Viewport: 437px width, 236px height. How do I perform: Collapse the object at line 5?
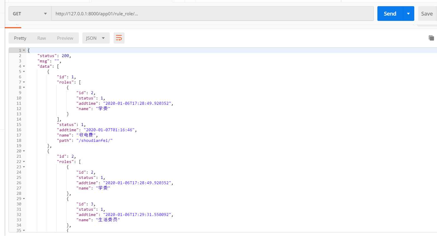pos(24,72)
